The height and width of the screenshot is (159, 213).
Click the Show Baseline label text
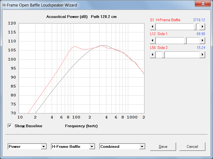28,126
